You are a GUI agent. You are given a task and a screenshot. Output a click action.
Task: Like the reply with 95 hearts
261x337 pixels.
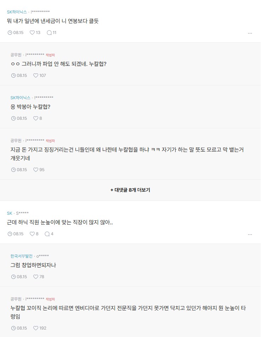(35, 170)
